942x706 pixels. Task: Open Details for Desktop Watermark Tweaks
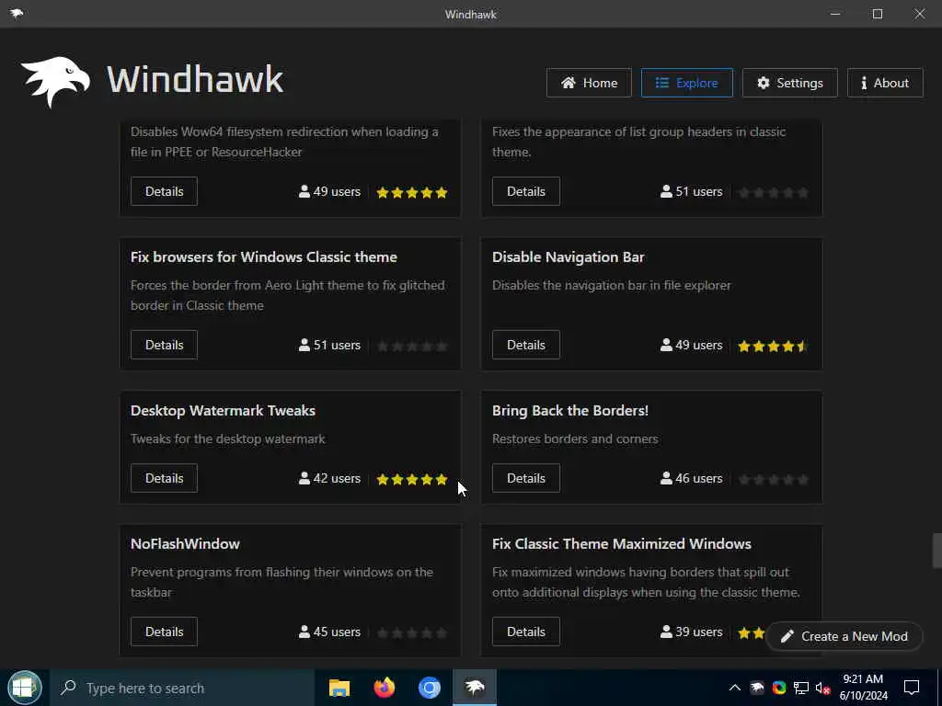tap(164, 478)
